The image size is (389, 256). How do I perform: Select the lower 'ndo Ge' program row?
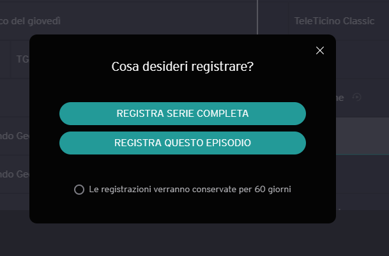[14, 174]
